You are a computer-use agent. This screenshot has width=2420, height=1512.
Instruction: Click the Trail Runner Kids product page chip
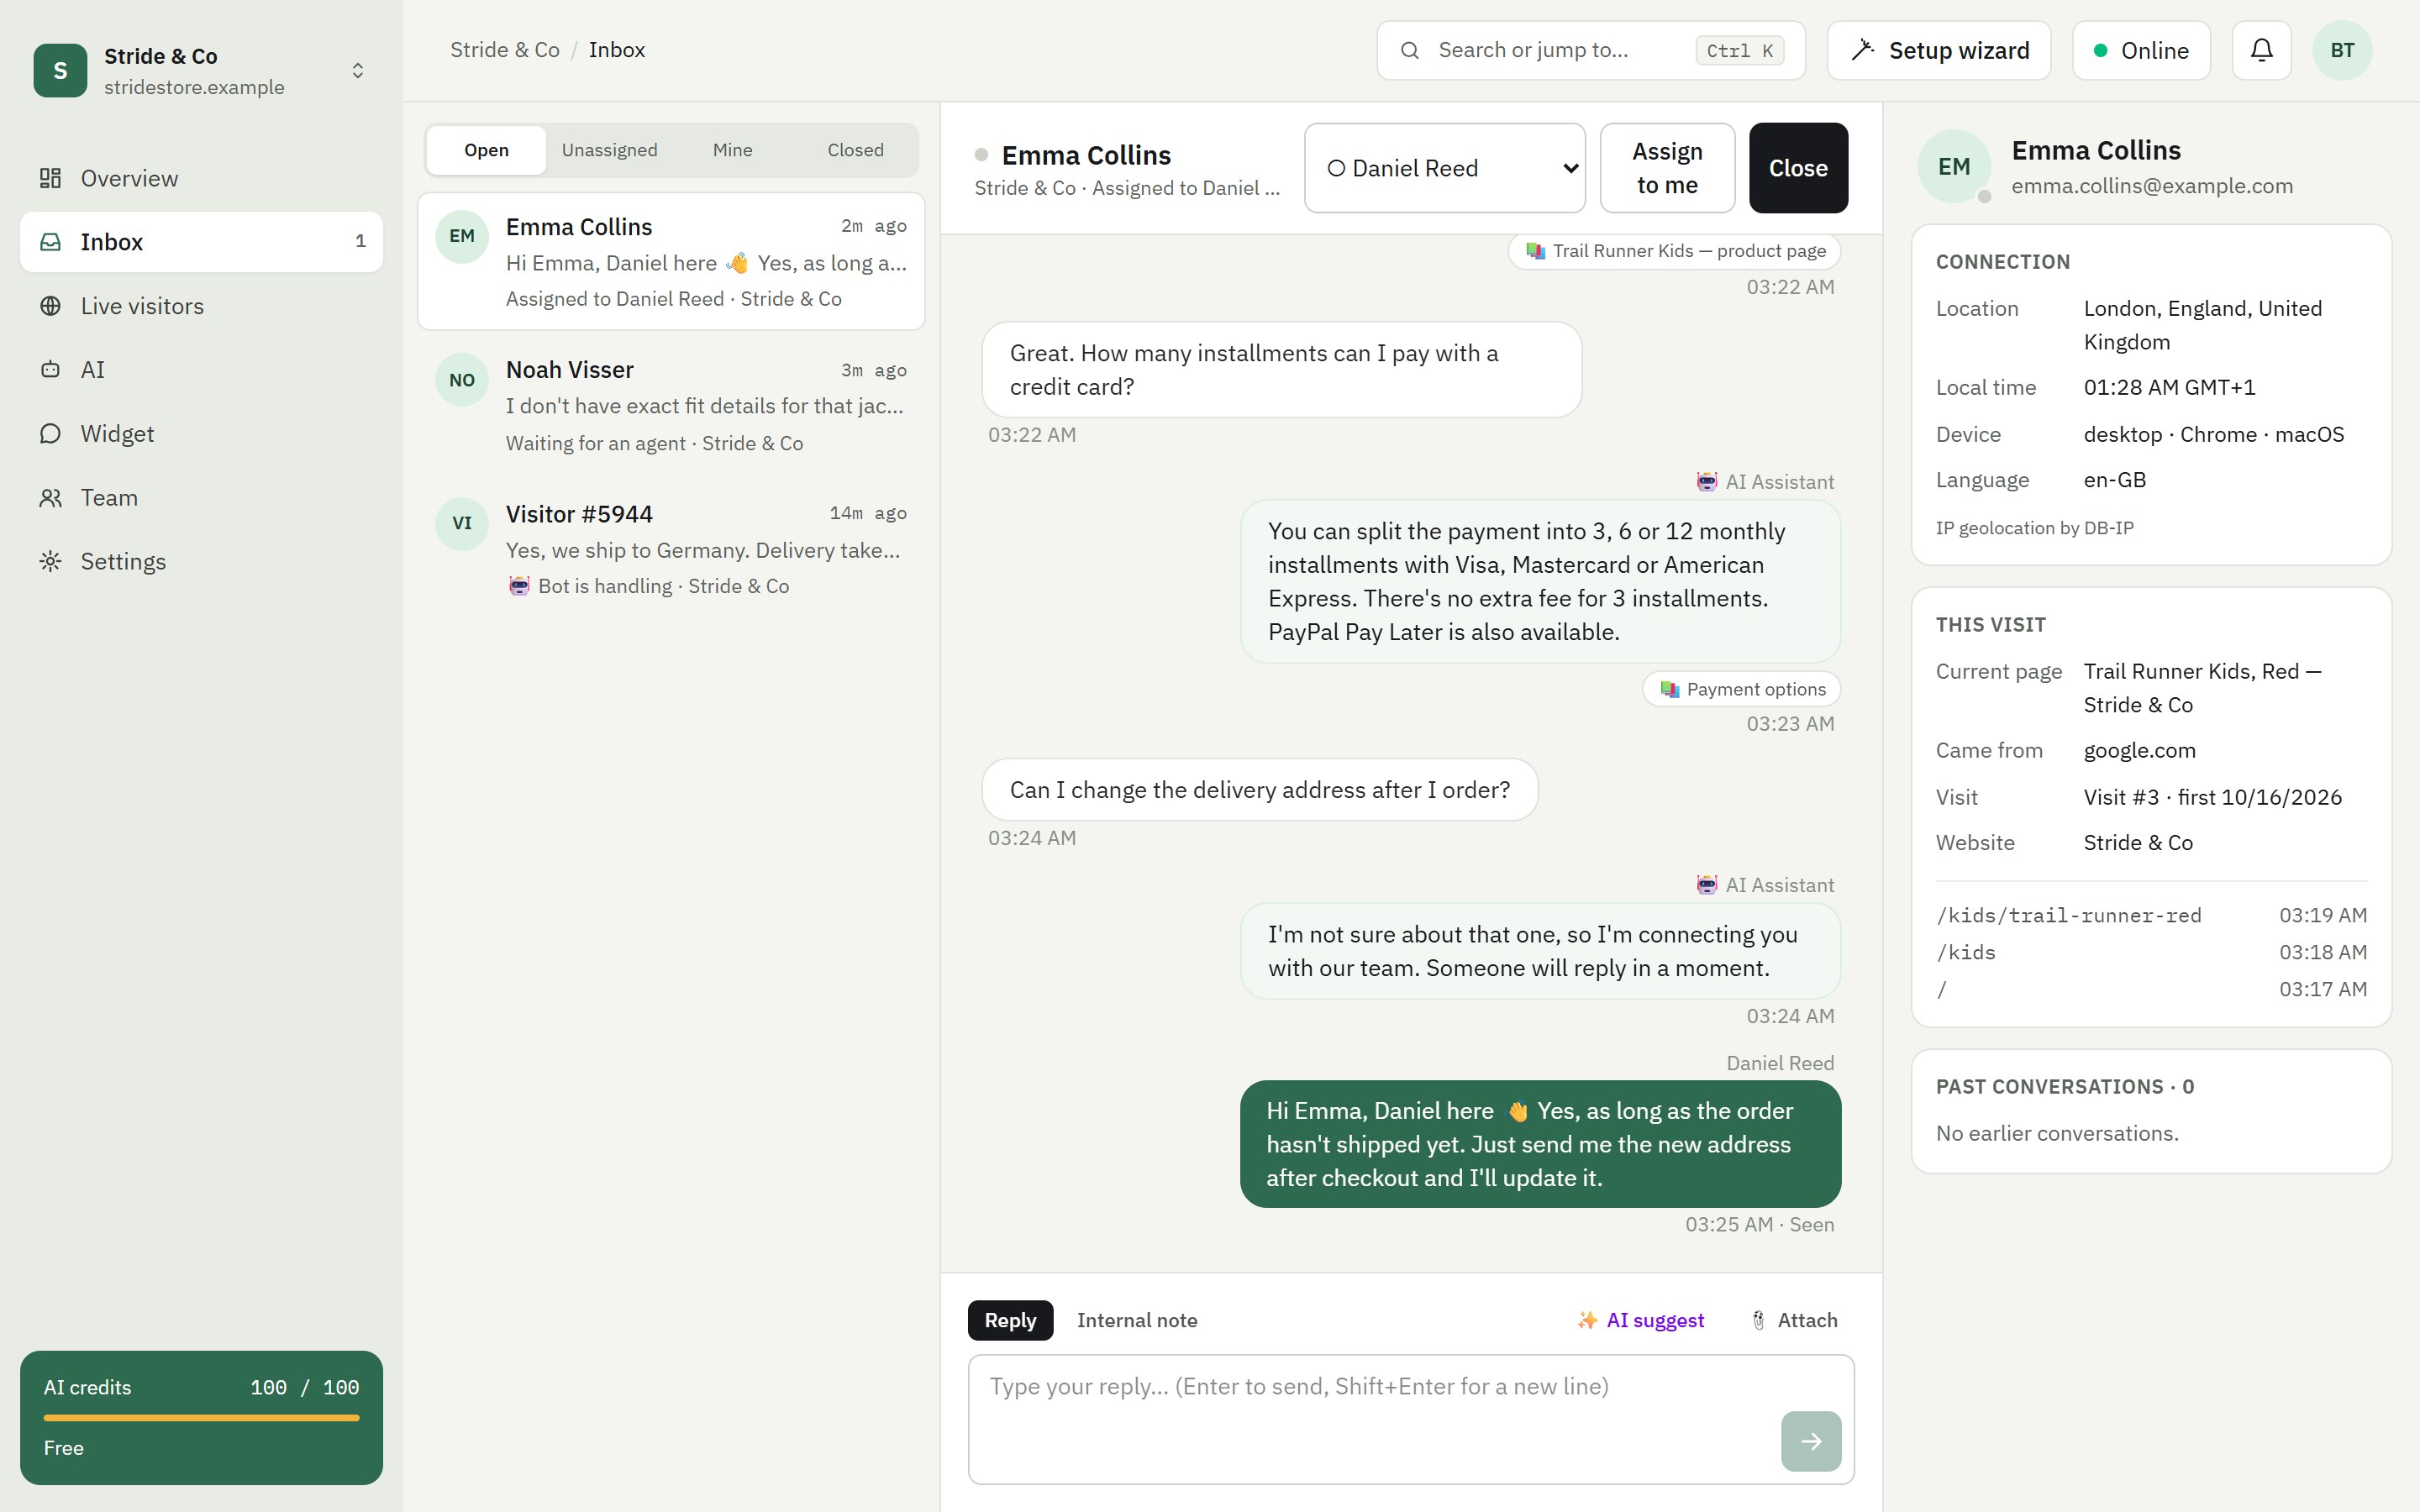(1675, 251)
